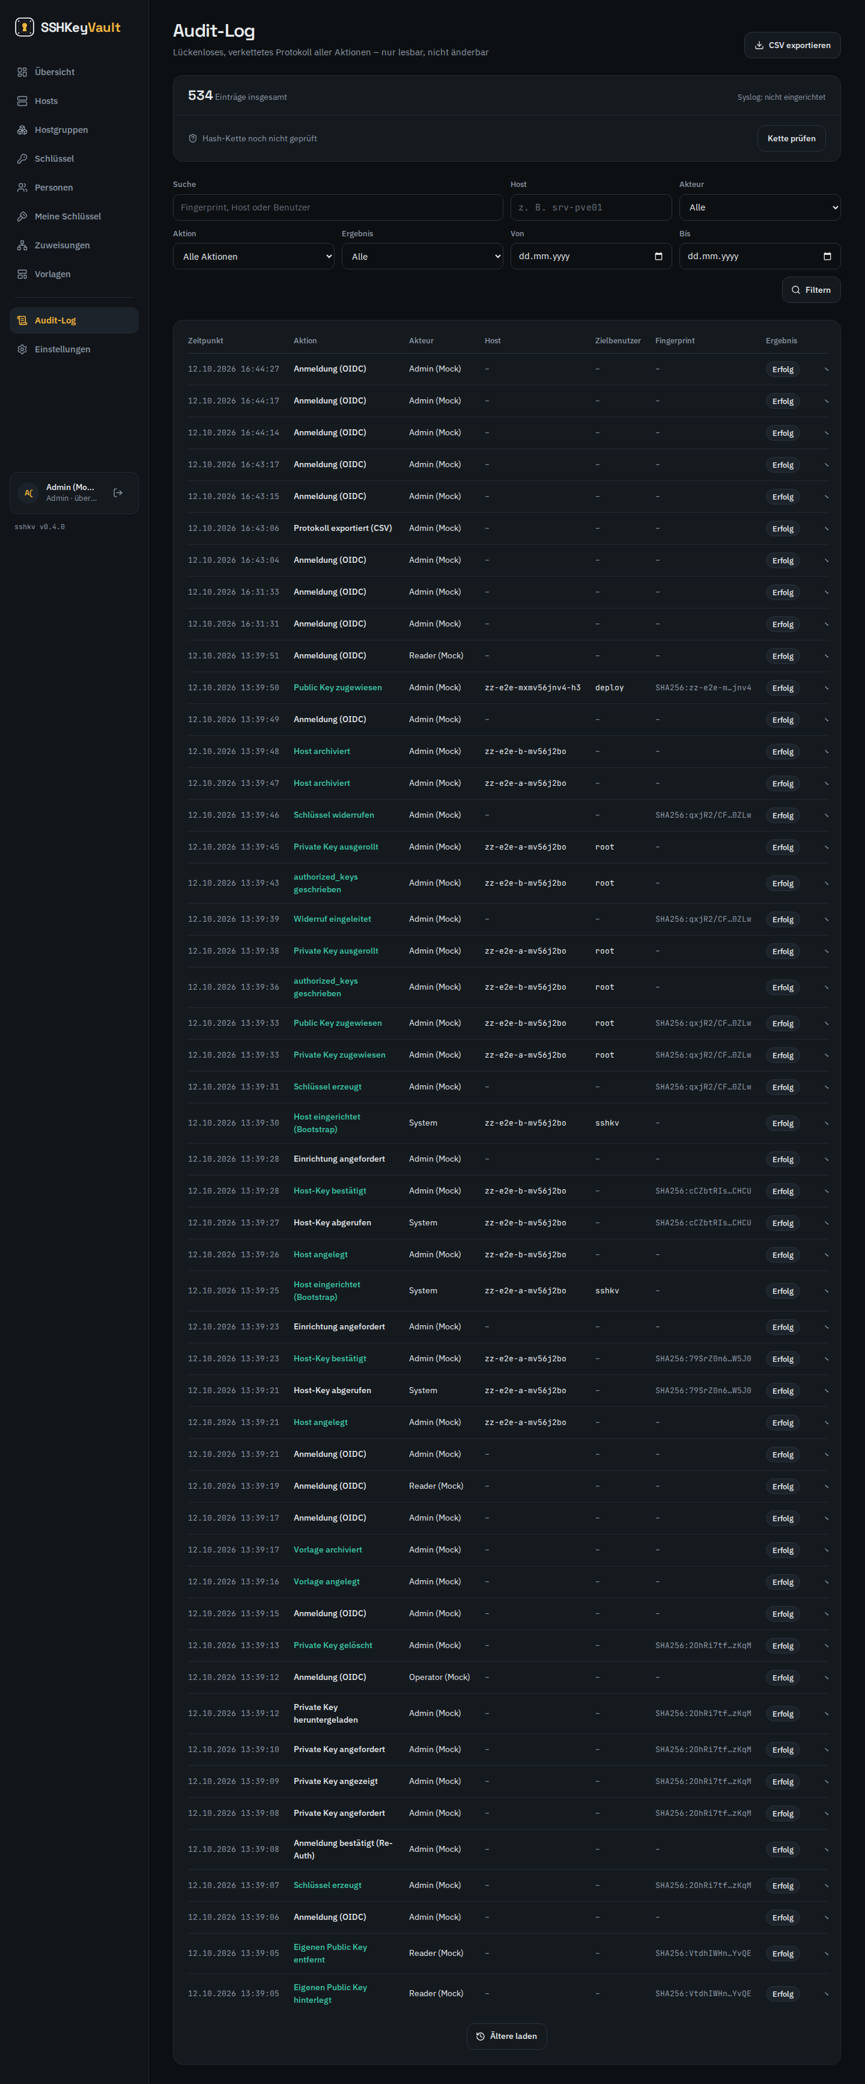865x2084 pixels.
Task: Apply filters with the Filtern button
Action: click(811, 290)
